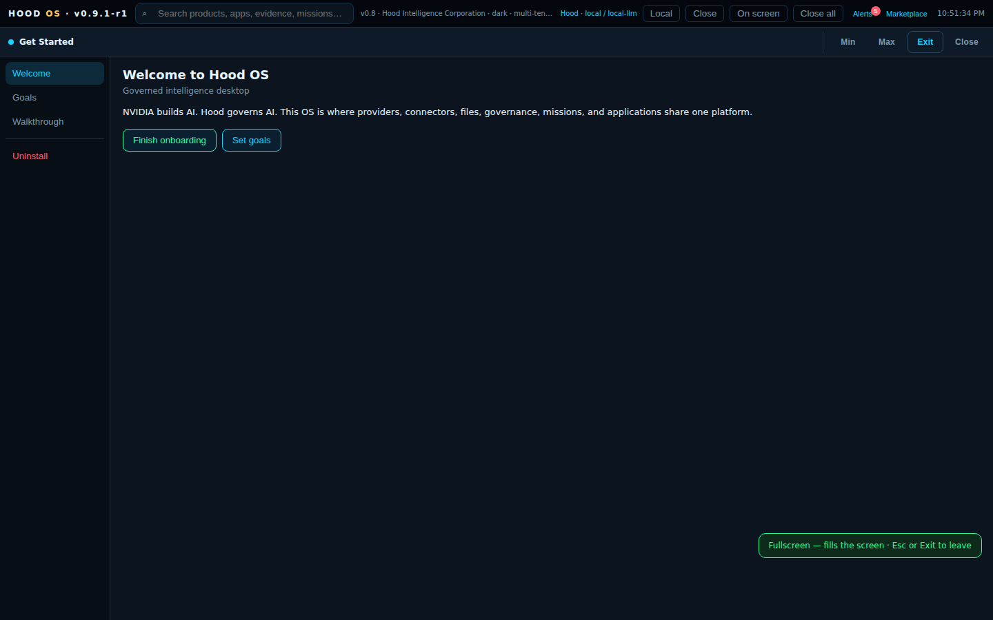Click the NVIDIA builds AI description text

coord(437,112)
